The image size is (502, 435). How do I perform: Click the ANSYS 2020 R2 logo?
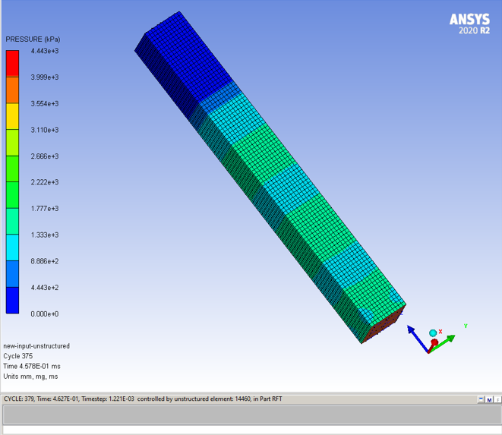click(469, 24)
